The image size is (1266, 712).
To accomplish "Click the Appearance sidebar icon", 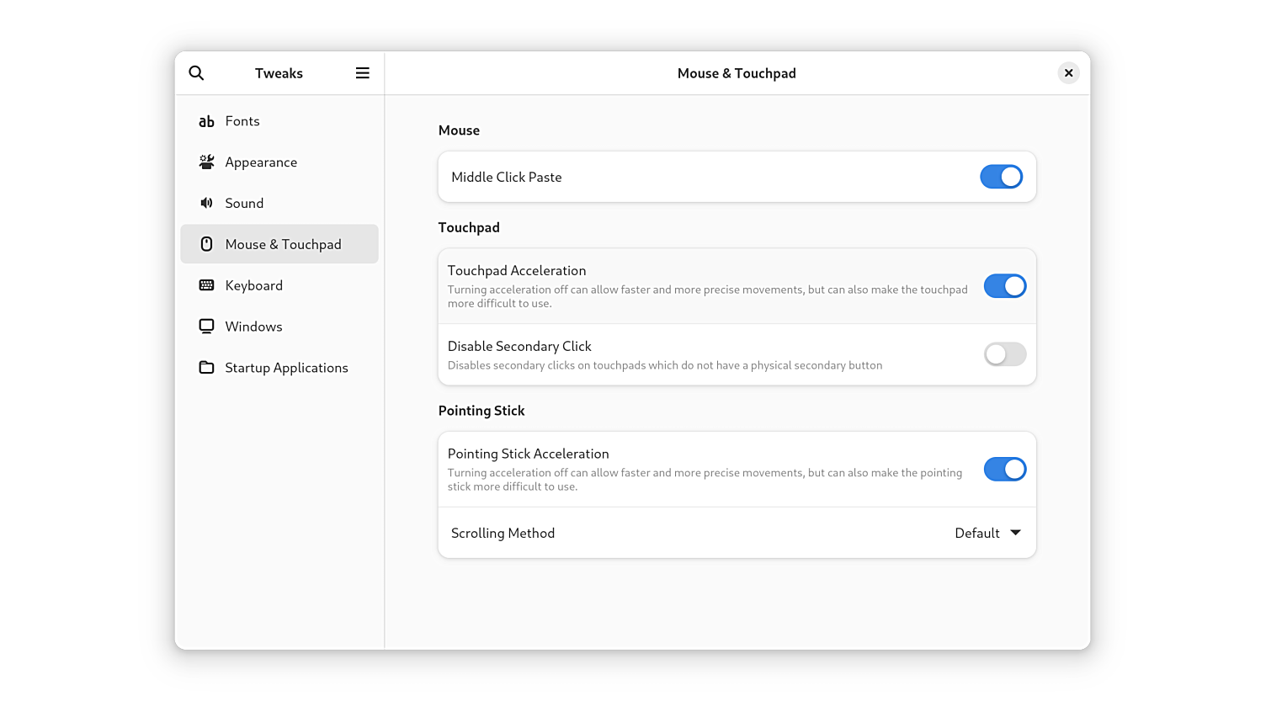I will click(x=206, y=162).
